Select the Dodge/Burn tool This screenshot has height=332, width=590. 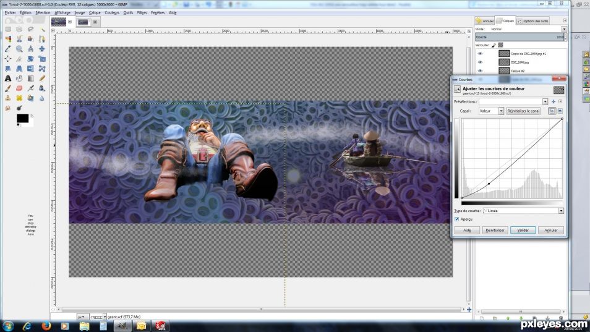pyautogui.click(x=19, y=108)
